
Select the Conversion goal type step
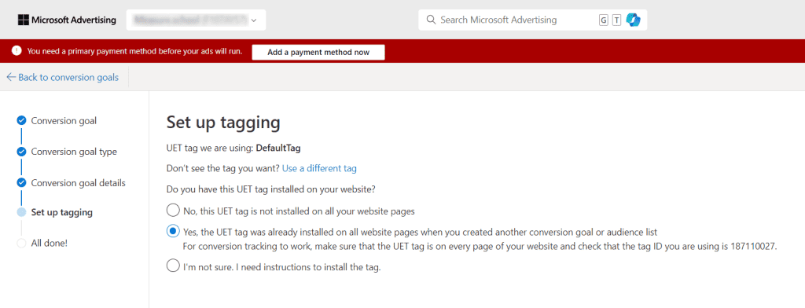(x=74, y=152)
